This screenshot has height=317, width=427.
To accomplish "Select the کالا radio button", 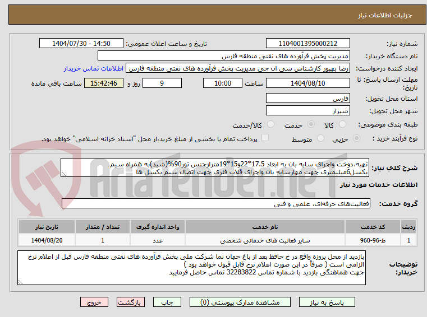I will 342,124.
